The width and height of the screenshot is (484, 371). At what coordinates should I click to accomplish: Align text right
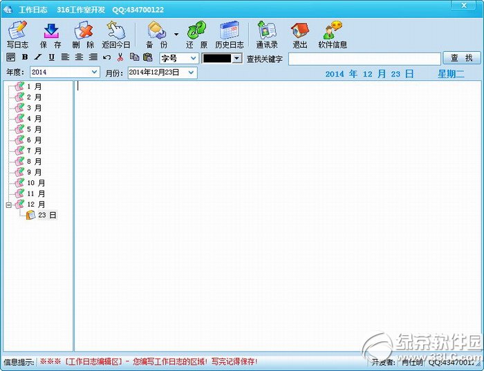pos(93,57)
